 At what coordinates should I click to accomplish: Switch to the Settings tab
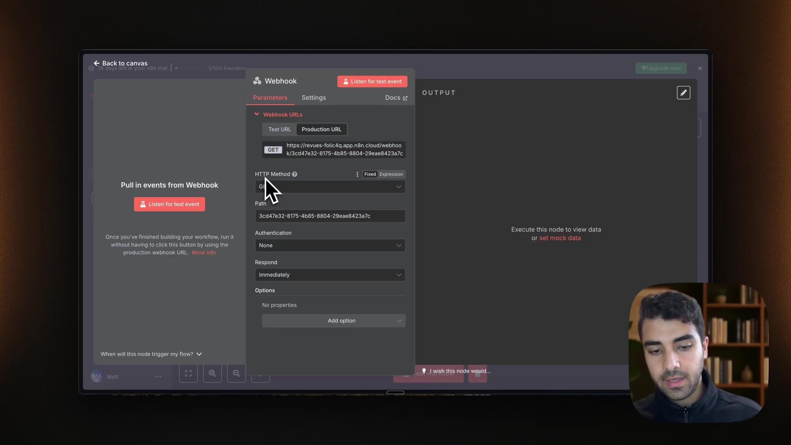click(x=314, y=98)
